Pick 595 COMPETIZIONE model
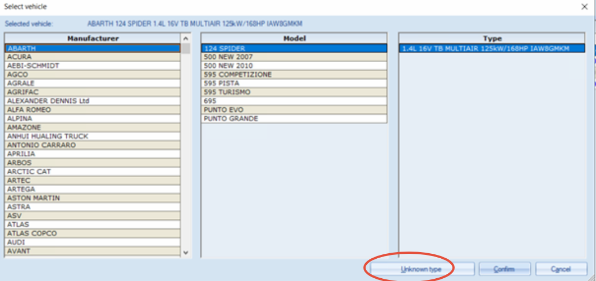This screenshot has width=596, height=281. (294, 74)
